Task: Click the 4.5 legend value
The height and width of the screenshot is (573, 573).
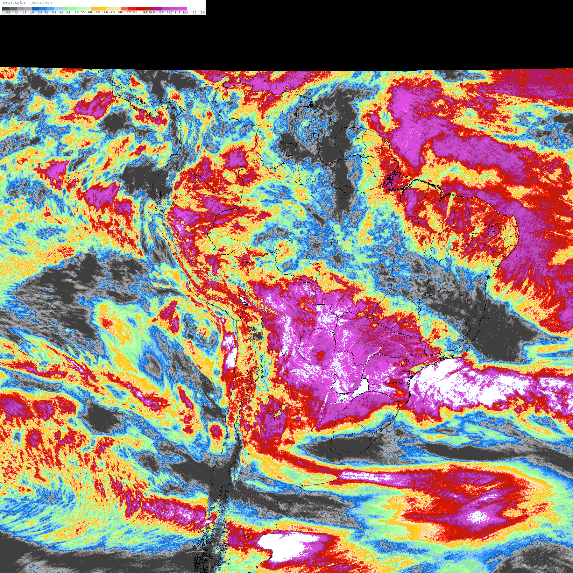Action: (68, 12)
